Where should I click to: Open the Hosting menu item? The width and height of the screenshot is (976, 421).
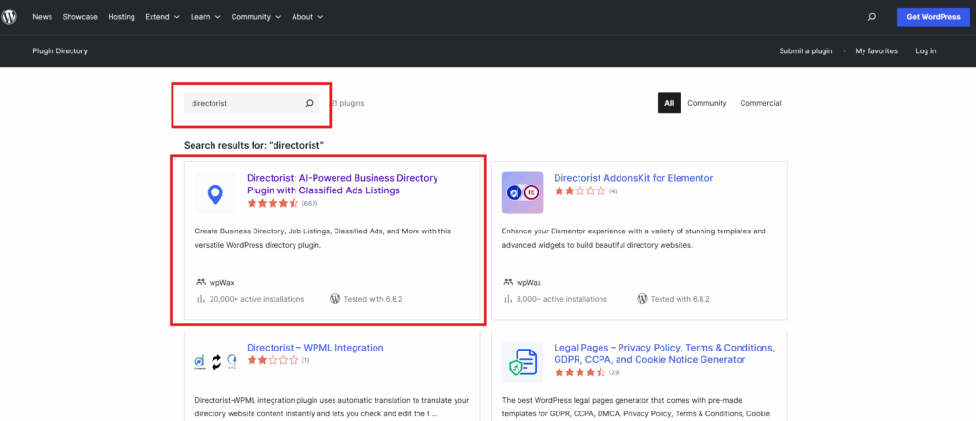tap(121, 17)
